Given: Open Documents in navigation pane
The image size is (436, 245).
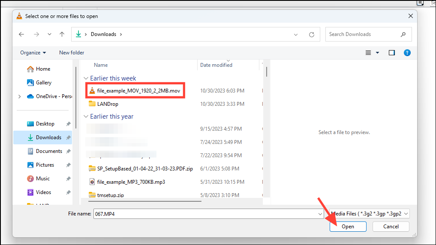Looking at the screenshot, I should point(45,151).
